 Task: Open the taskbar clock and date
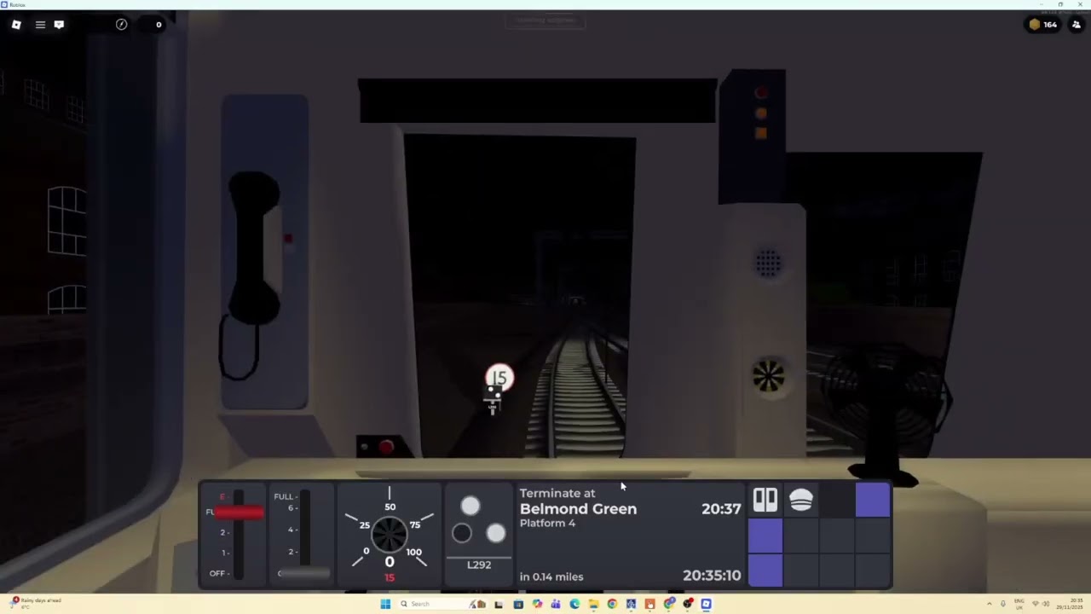1069,604
